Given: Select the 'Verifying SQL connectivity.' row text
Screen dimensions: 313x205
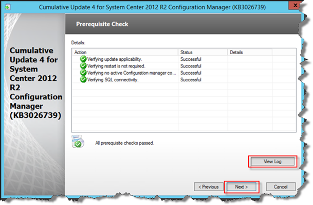Looking at the screenshot, I should pos(113,80).
